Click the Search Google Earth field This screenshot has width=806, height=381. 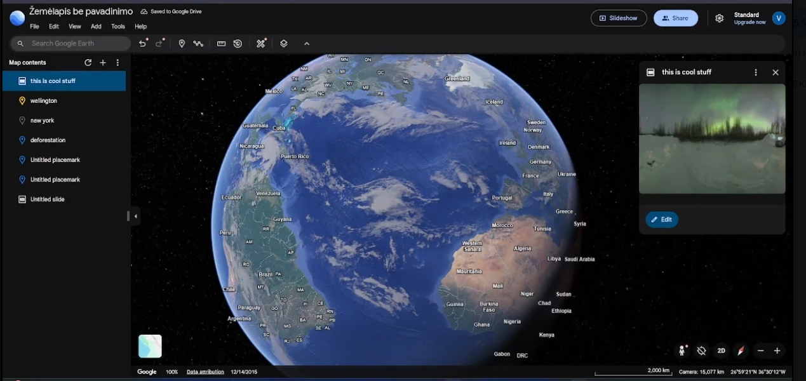click(71, 43)
